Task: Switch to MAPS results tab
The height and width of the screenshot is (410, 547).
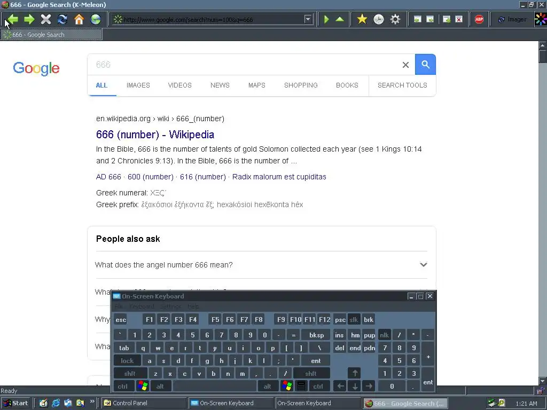Action: [x=257, y=85]
